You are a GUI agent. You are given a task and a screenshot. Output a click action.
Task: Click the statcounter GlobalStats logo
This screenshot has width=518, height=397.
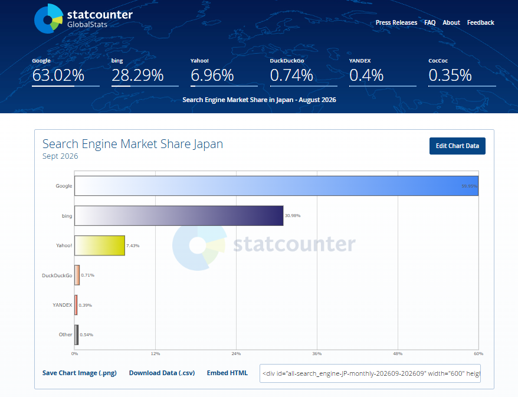83,19
